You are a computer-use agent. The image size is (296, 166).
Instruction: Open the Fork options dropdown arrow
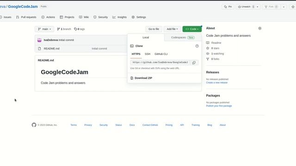coord(284,7)
